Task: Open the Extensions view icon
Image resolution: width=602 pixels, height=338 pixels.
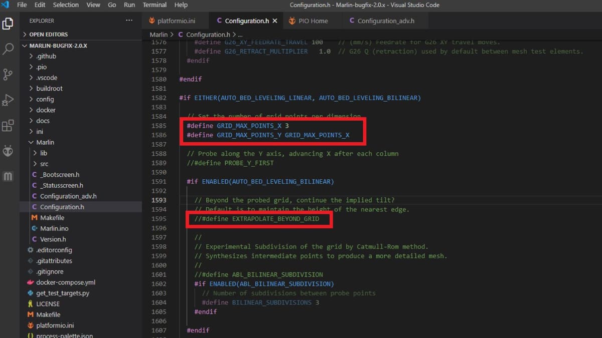Action: click(x=8, y=125)
